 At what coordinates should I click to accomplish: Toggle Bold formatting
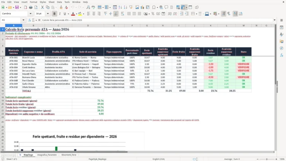tap(54, 14)
